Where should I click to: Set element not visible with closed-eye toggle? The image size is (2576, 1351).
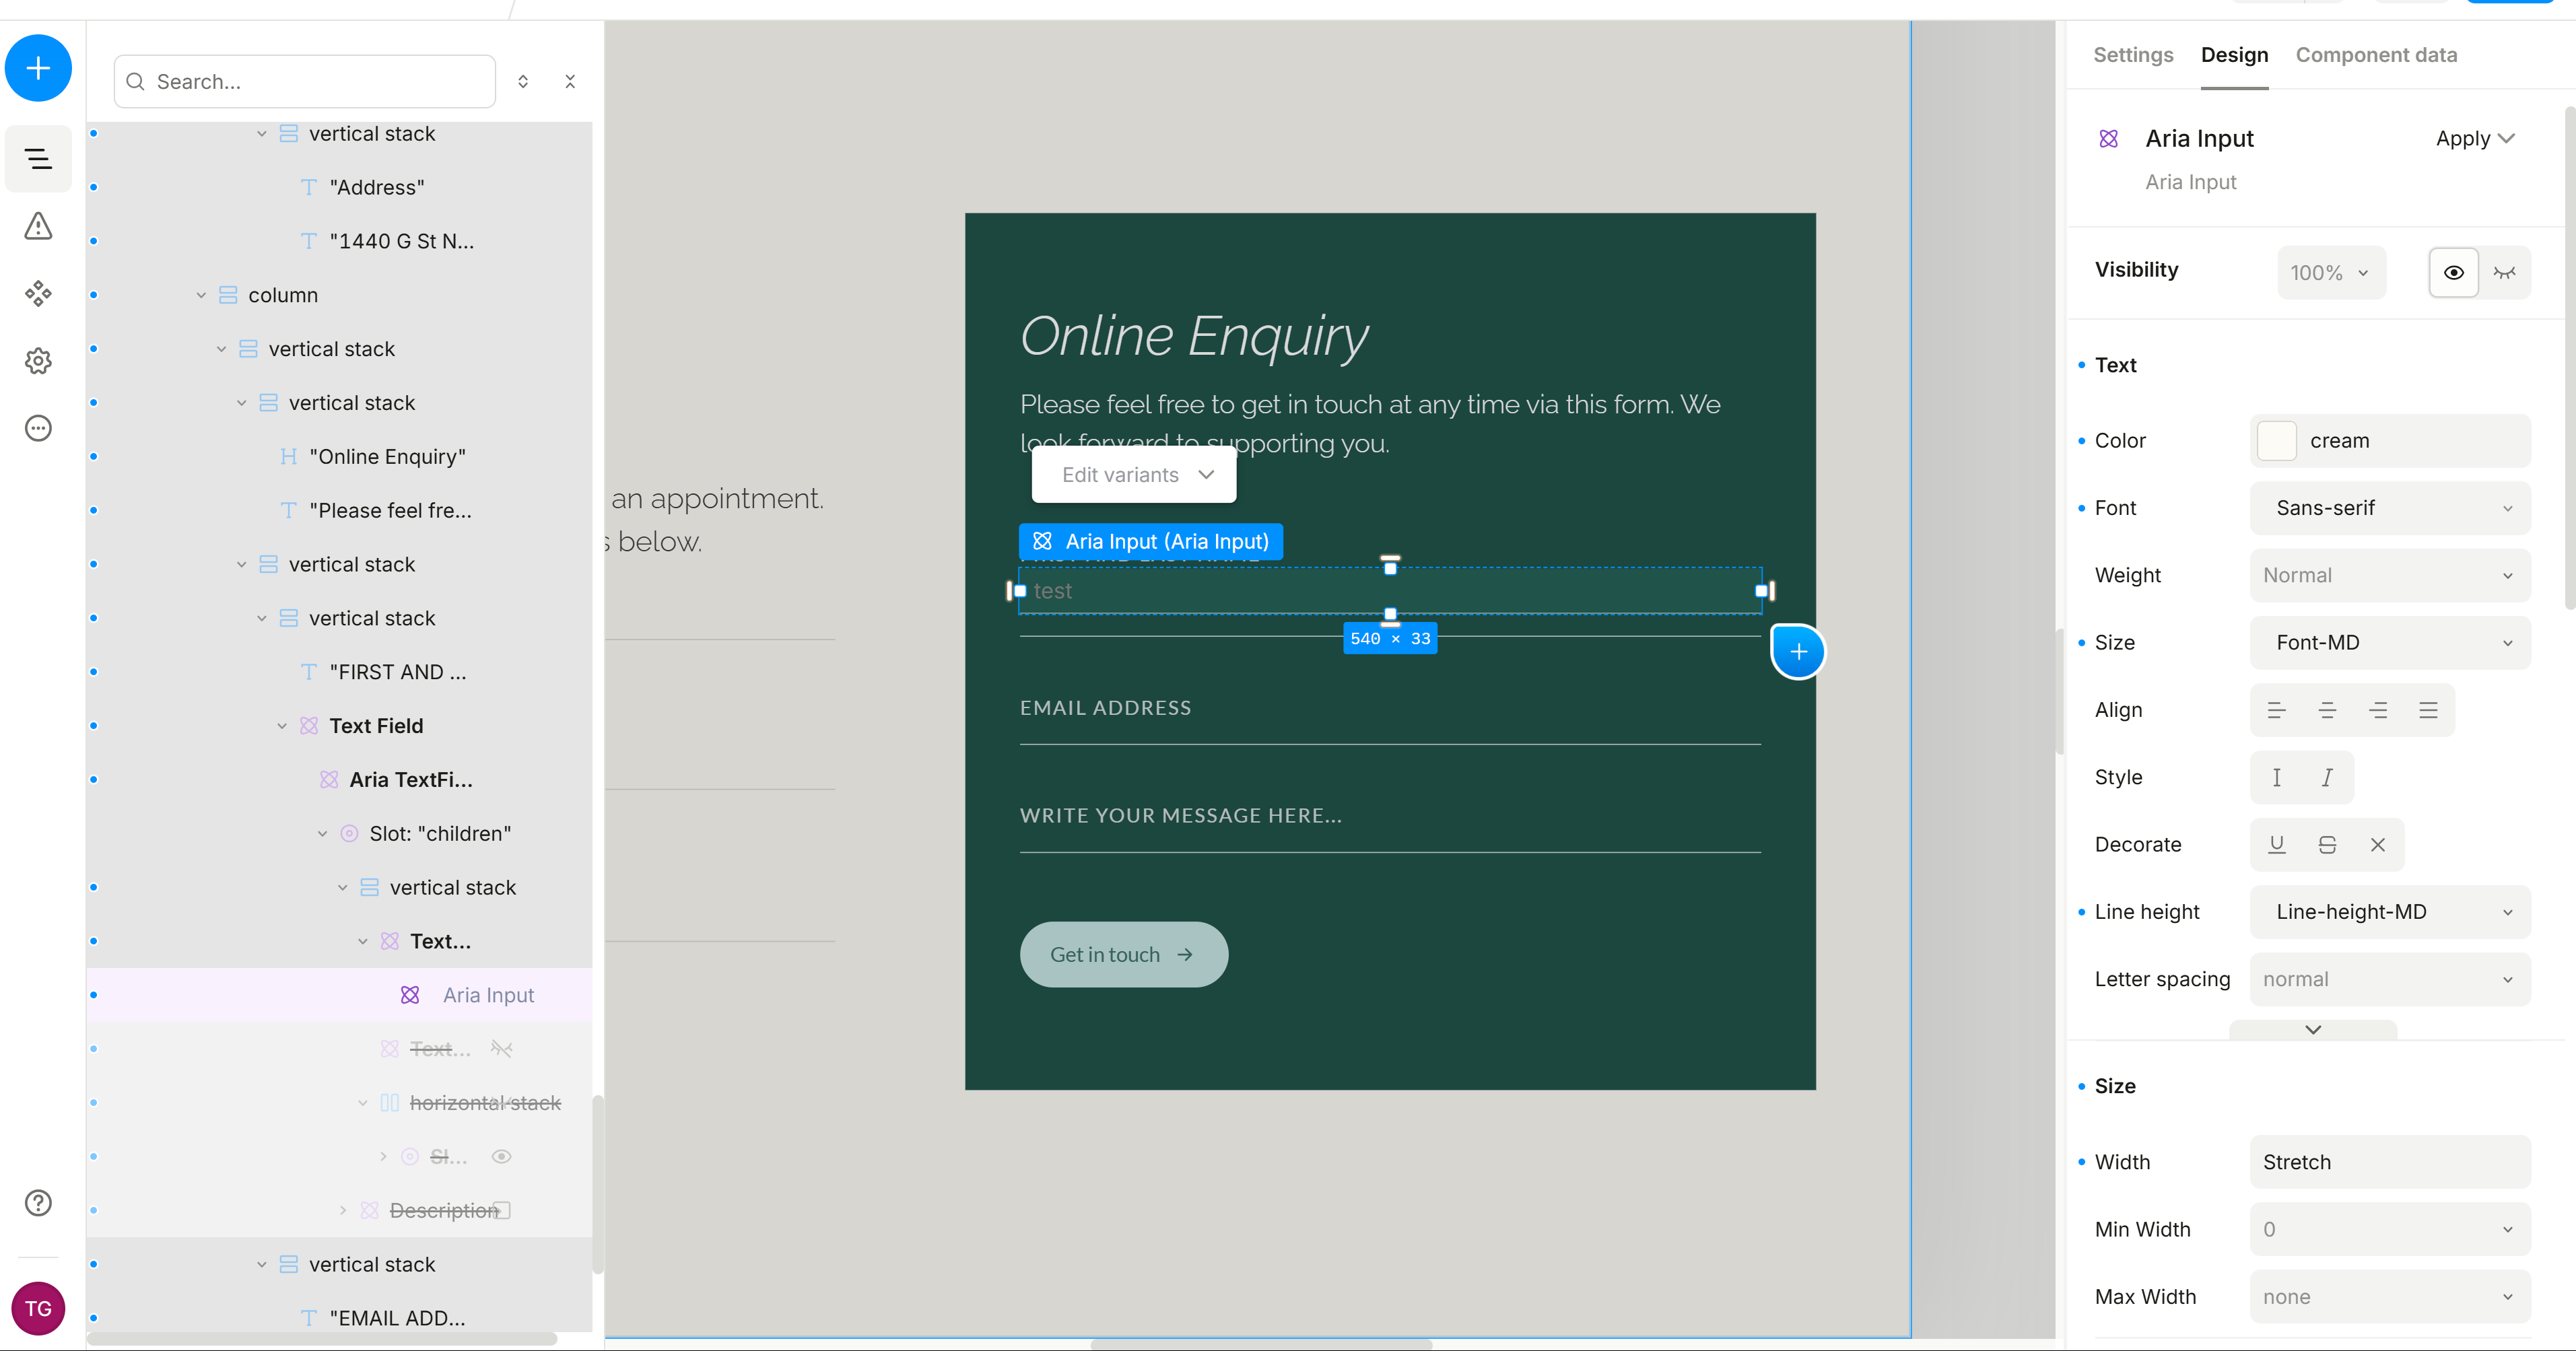point(2504,272)
